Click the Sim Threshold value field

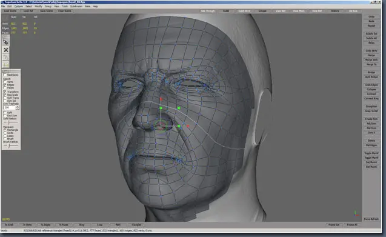coord(10,107)
